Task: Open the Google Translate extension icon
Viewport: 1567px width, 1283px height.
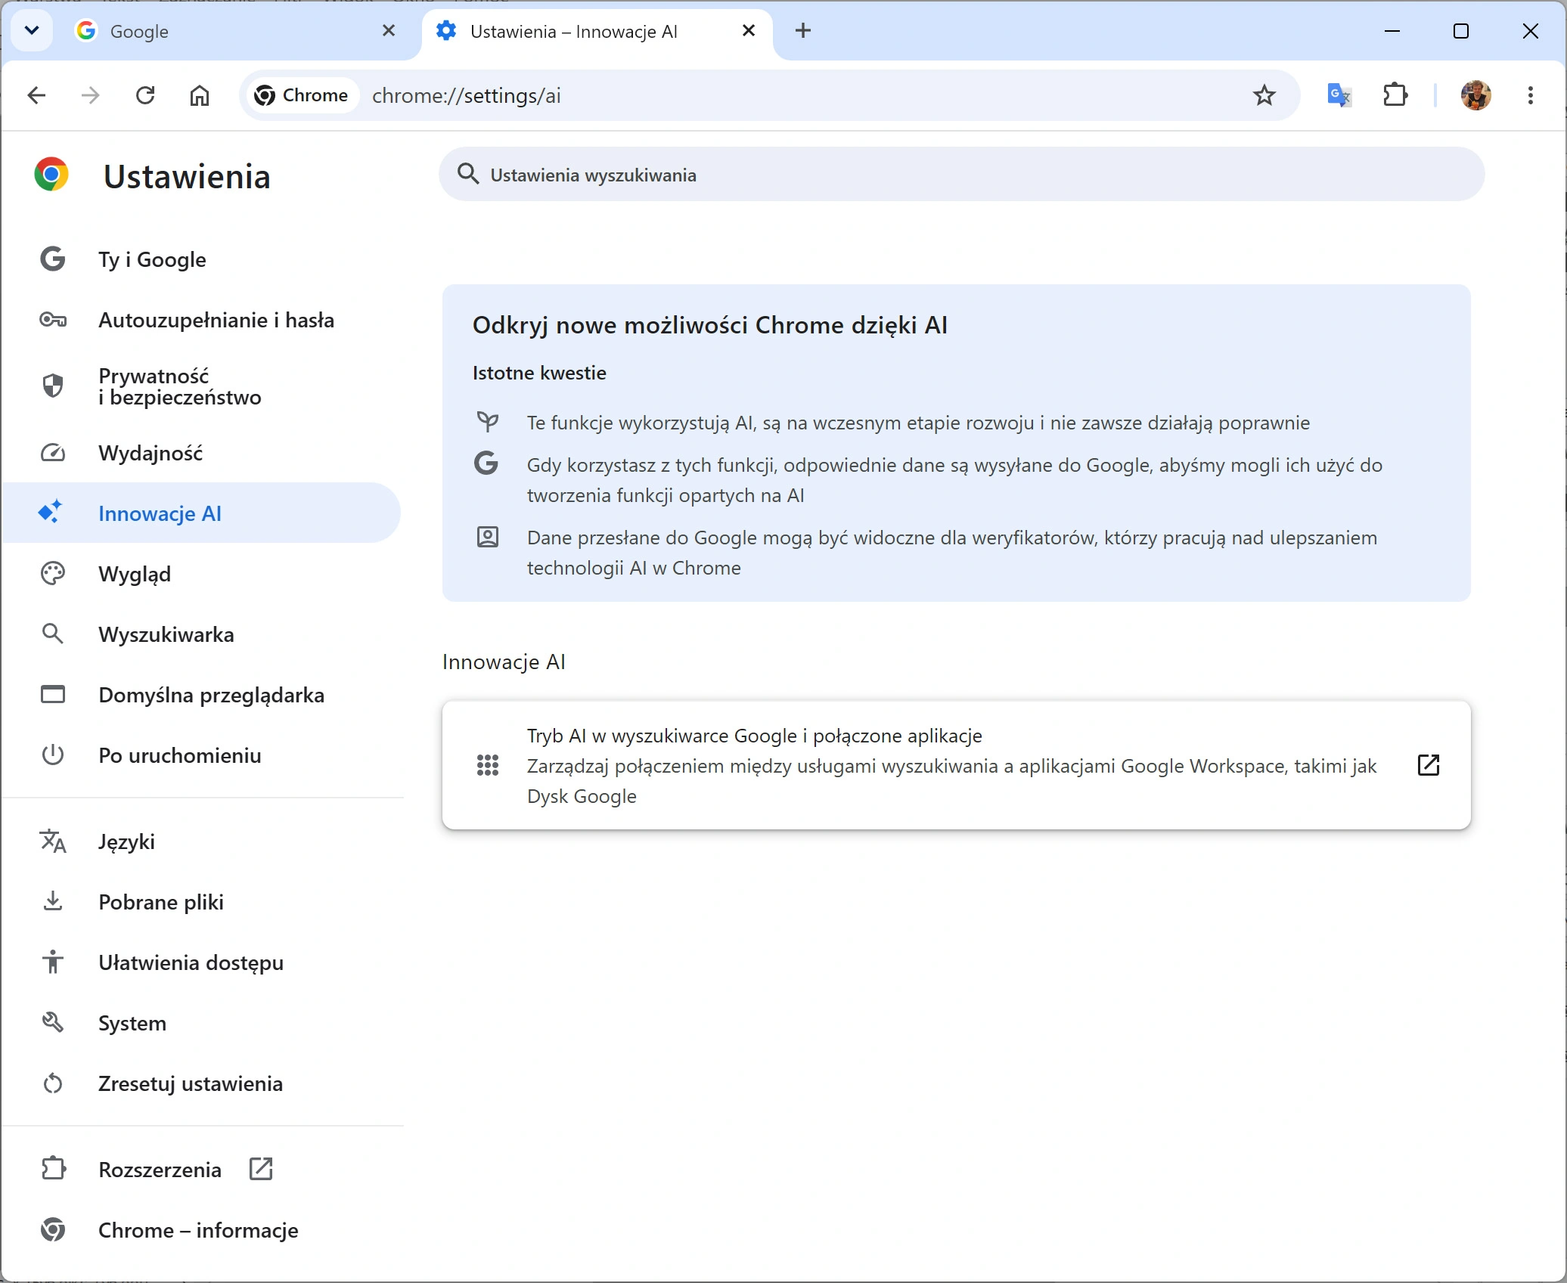Action: tap(1339, 95)
